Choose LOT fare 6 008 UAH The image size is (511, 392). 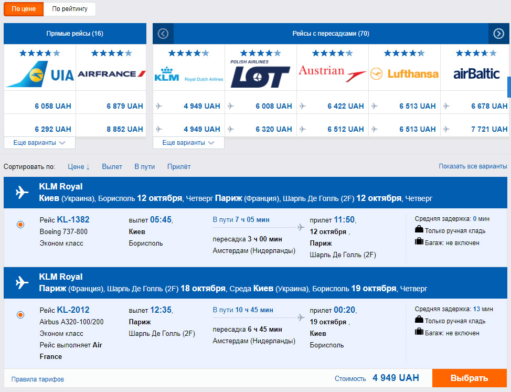(x=274, y=106)
